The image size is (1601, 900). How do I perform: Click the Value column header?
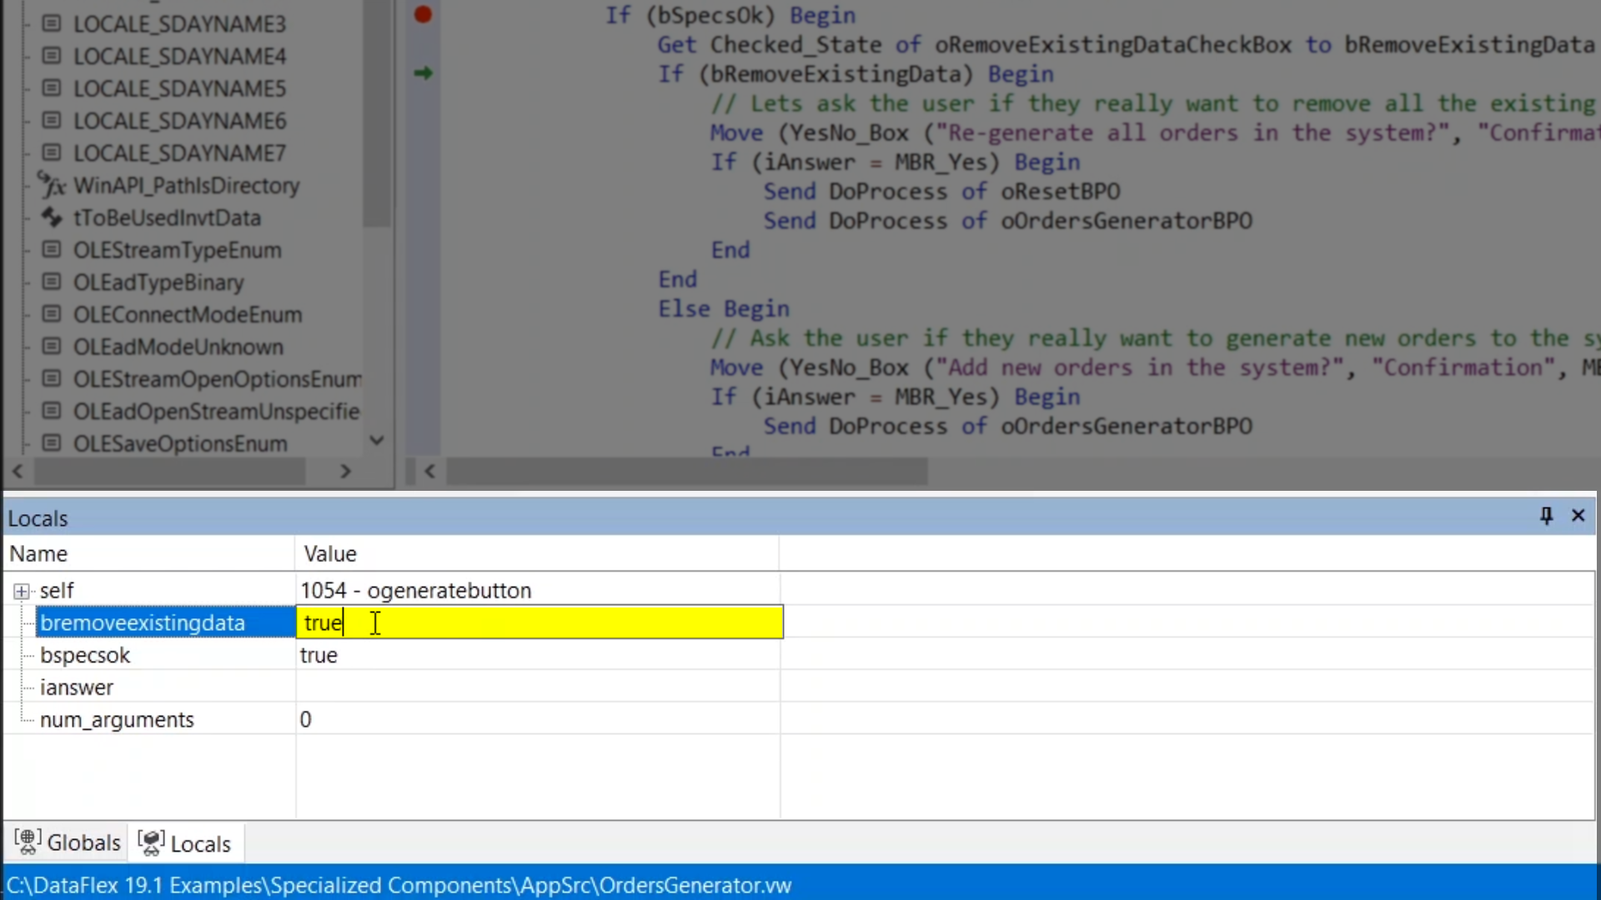click(330, 553)
